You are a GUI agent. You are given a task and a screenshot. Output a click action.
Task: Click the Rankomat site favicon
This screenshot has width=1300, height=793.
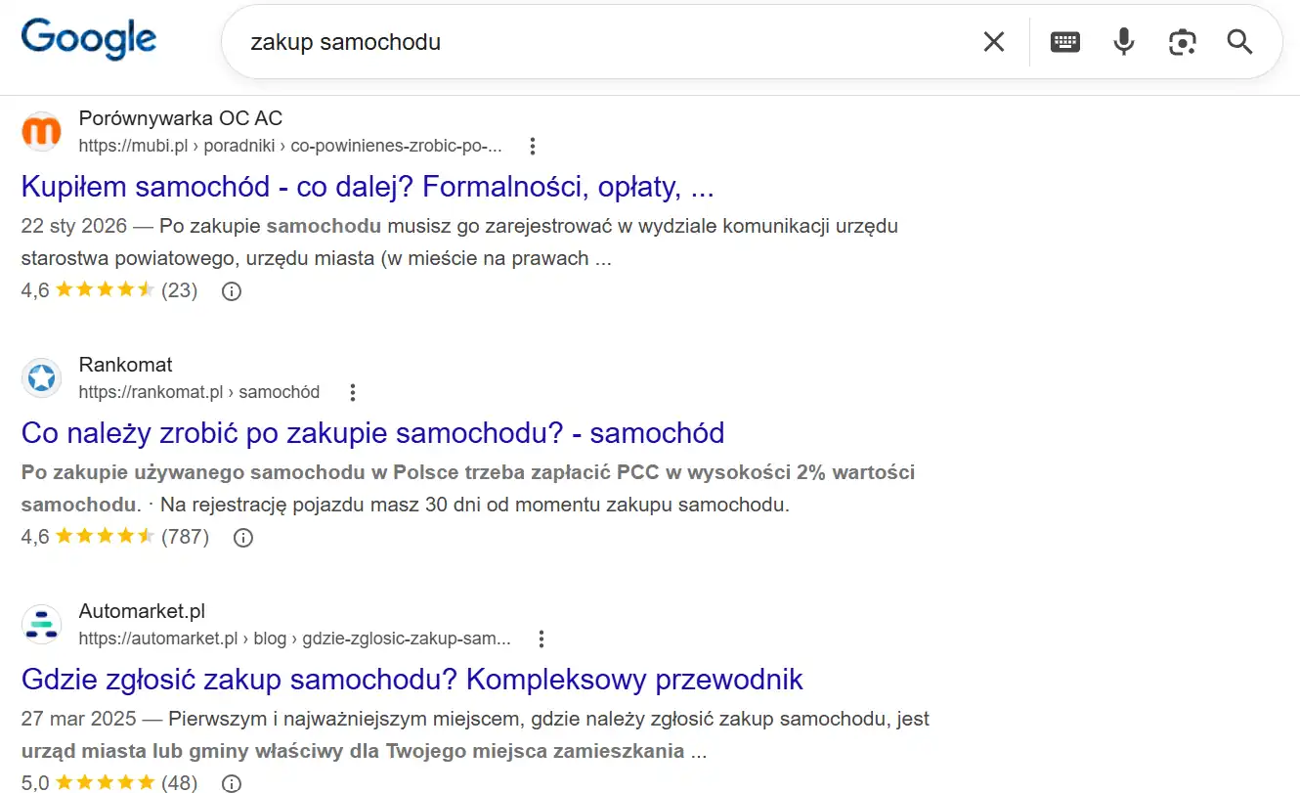(x=40, y=377)
